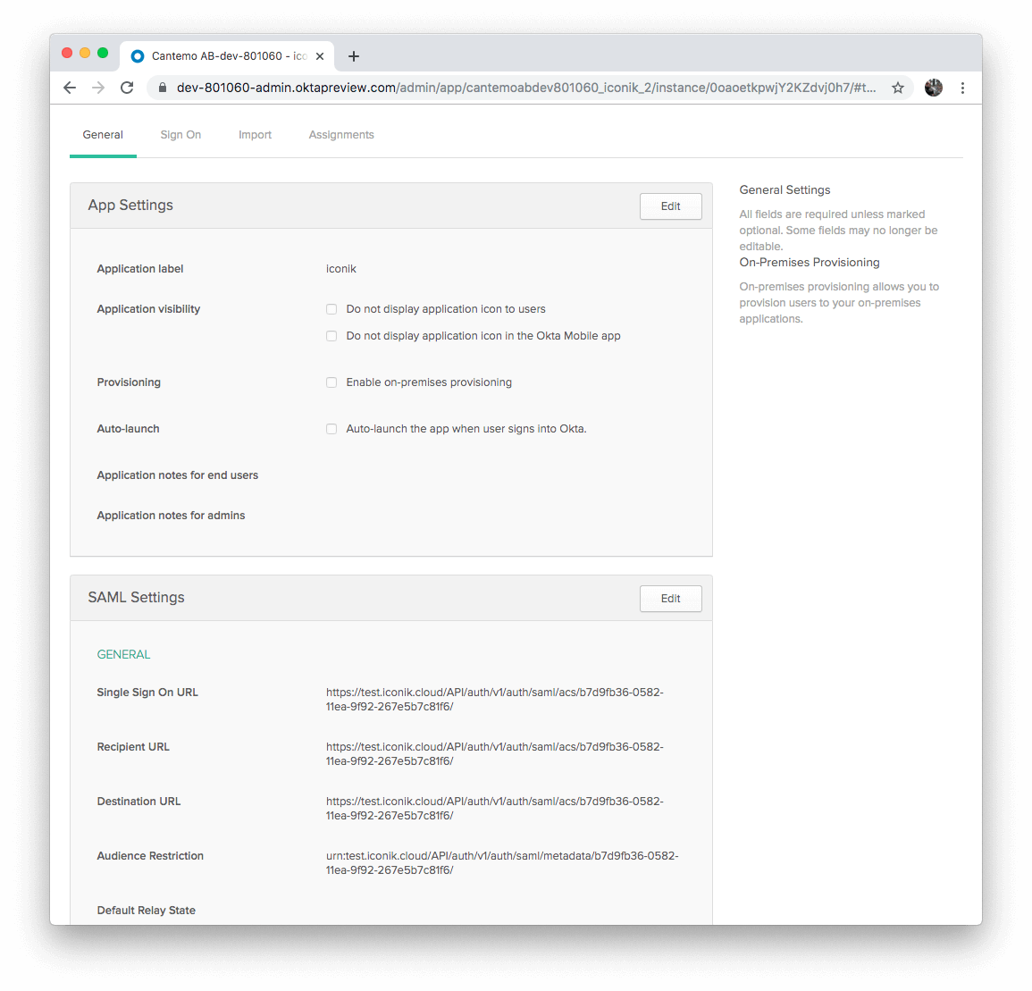Image resolution: width=1032 pixels, height=991 pixels.
Task: Open the Chrome profile avatar
Action: (933, 88)
